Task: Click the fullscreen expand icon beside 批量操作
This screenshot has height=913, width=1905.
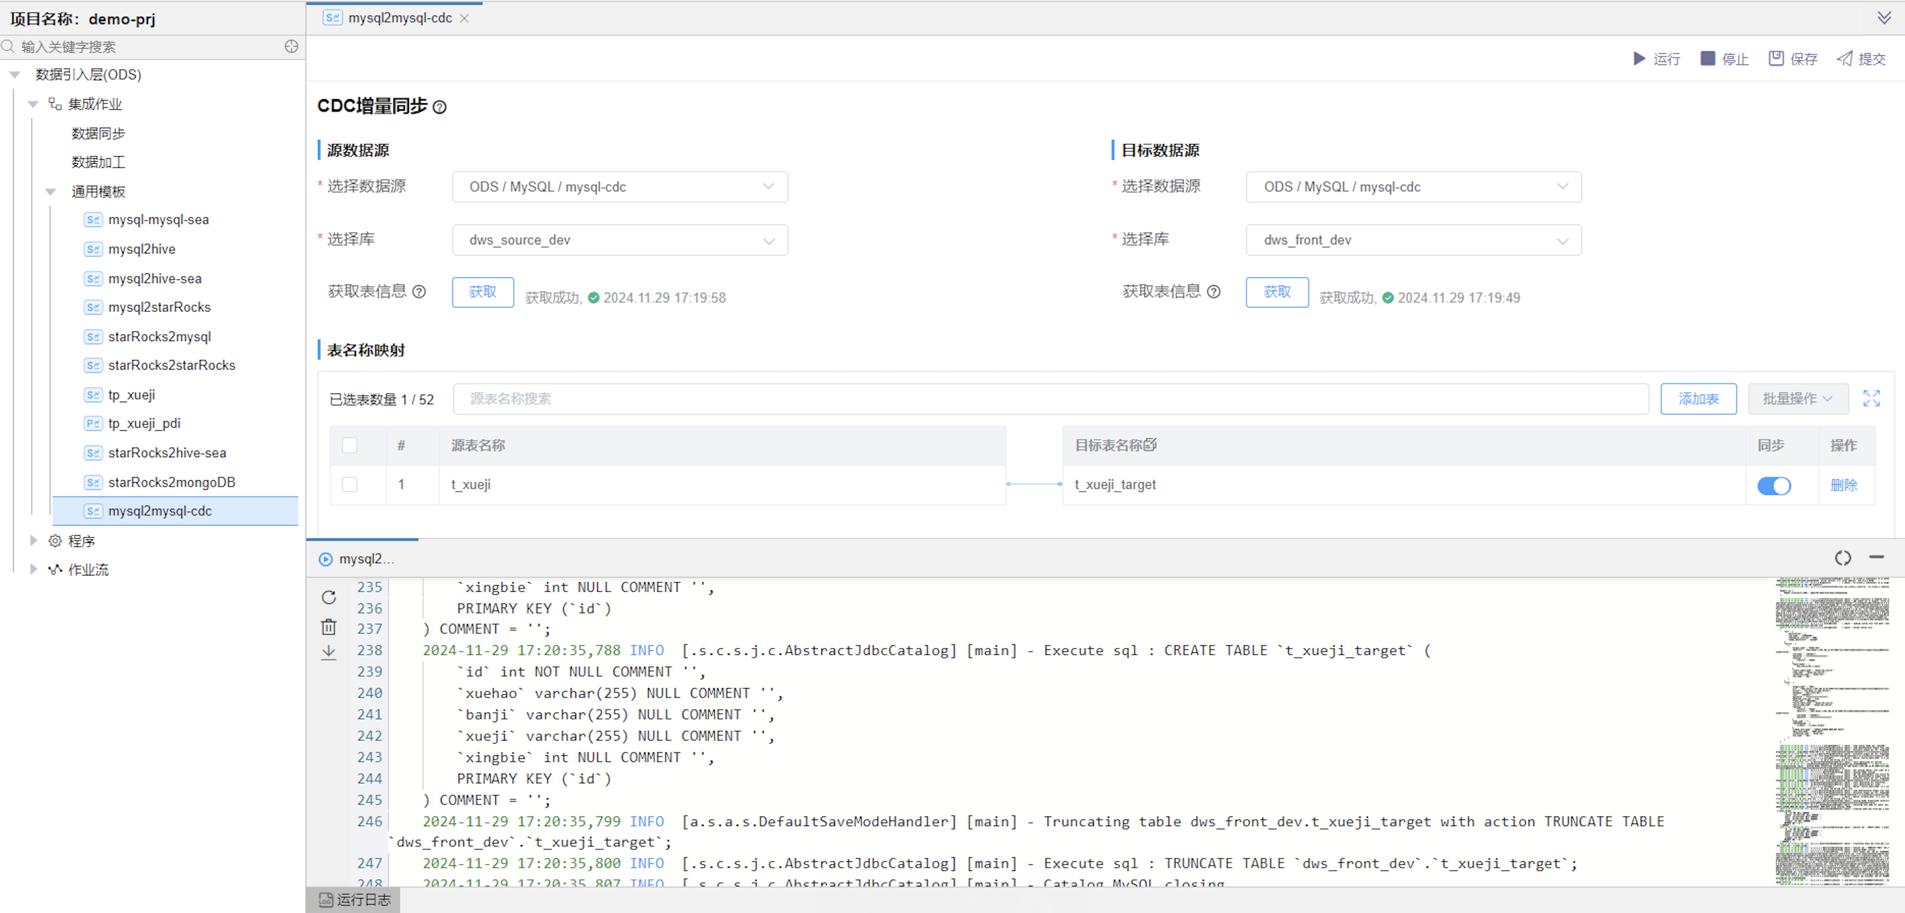Action: click(x=1871, y=399)
